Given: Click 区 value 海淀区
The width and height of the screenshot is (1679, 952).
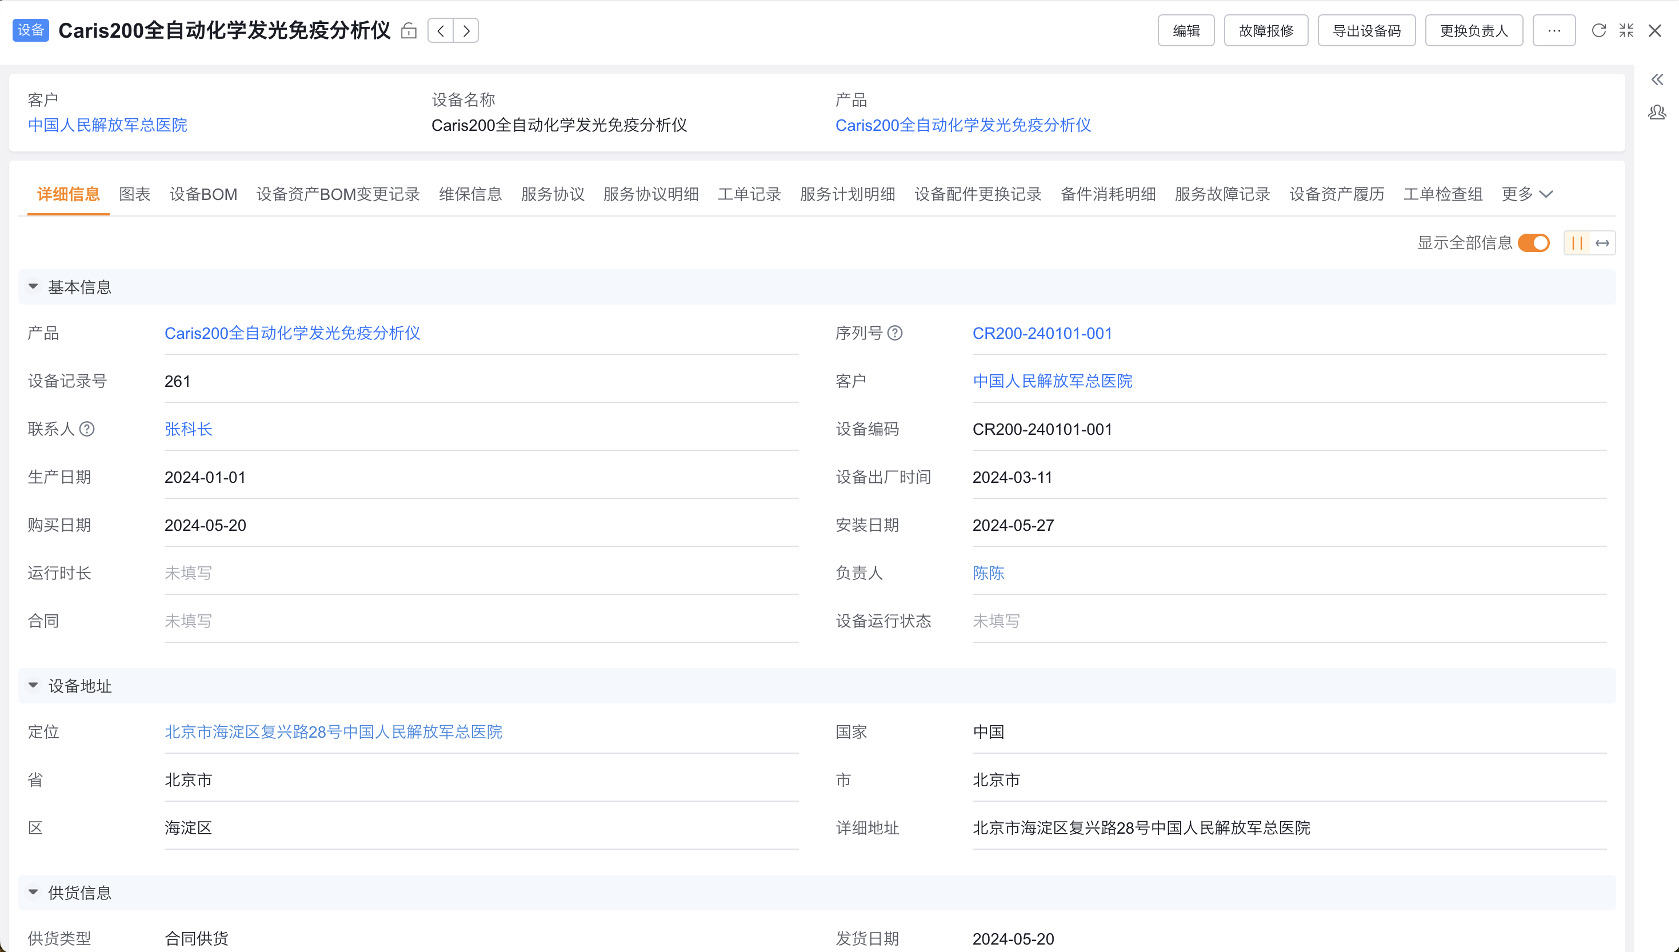Looking at the screenshot, I should point(188,828).
